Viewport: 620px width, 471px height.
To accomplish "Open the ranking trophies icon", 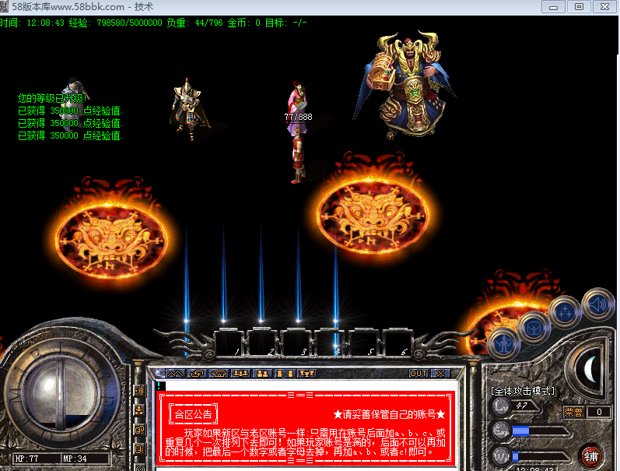I will coord(306,373).
